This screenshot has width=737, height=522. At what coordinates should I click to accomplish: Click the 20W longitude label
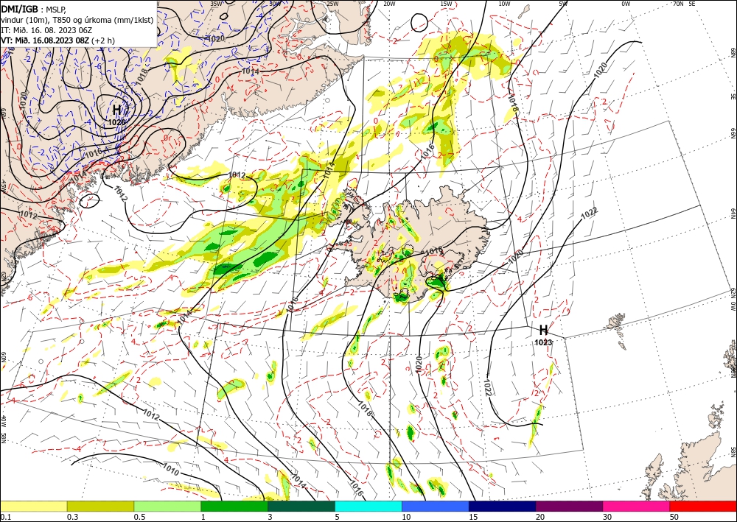pyautogui.click(x=389, y=3)
